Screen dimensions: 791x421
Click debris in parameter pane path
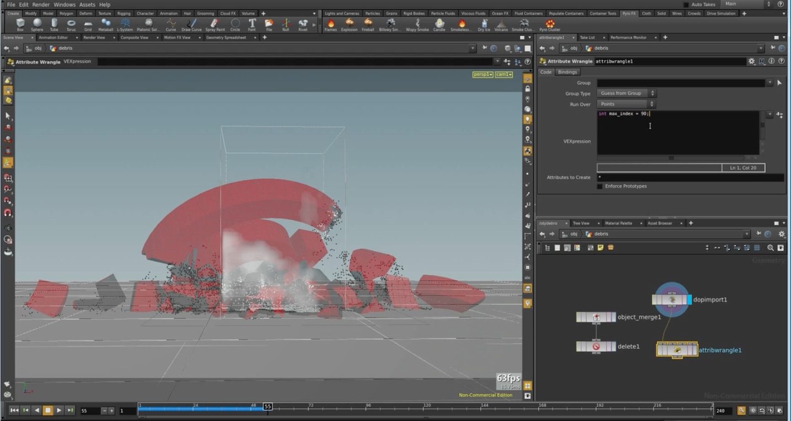(601, 49)
